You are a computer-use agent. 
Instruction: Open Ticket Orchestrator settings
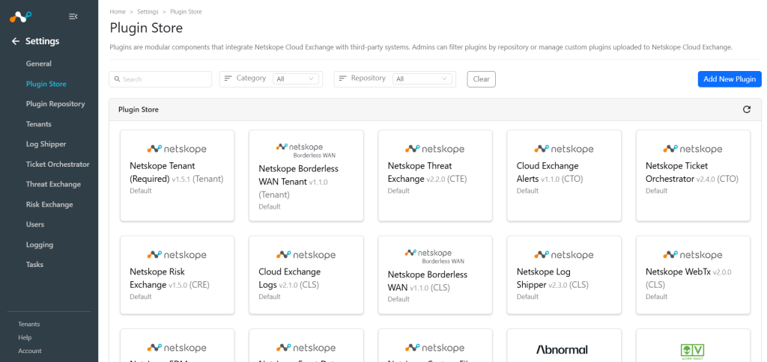58,164
